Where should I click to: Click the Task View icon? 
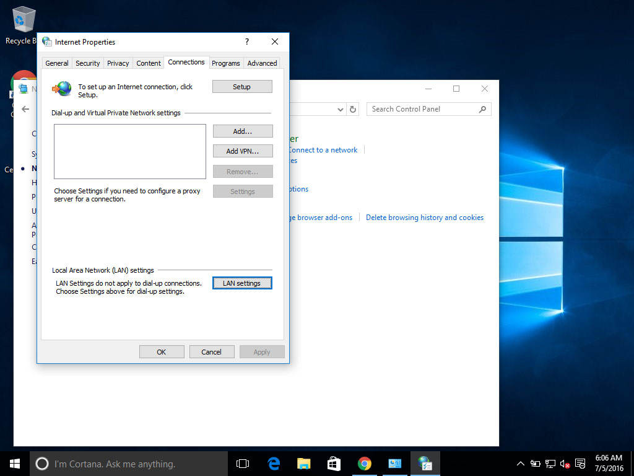click(x=243, y=464)
